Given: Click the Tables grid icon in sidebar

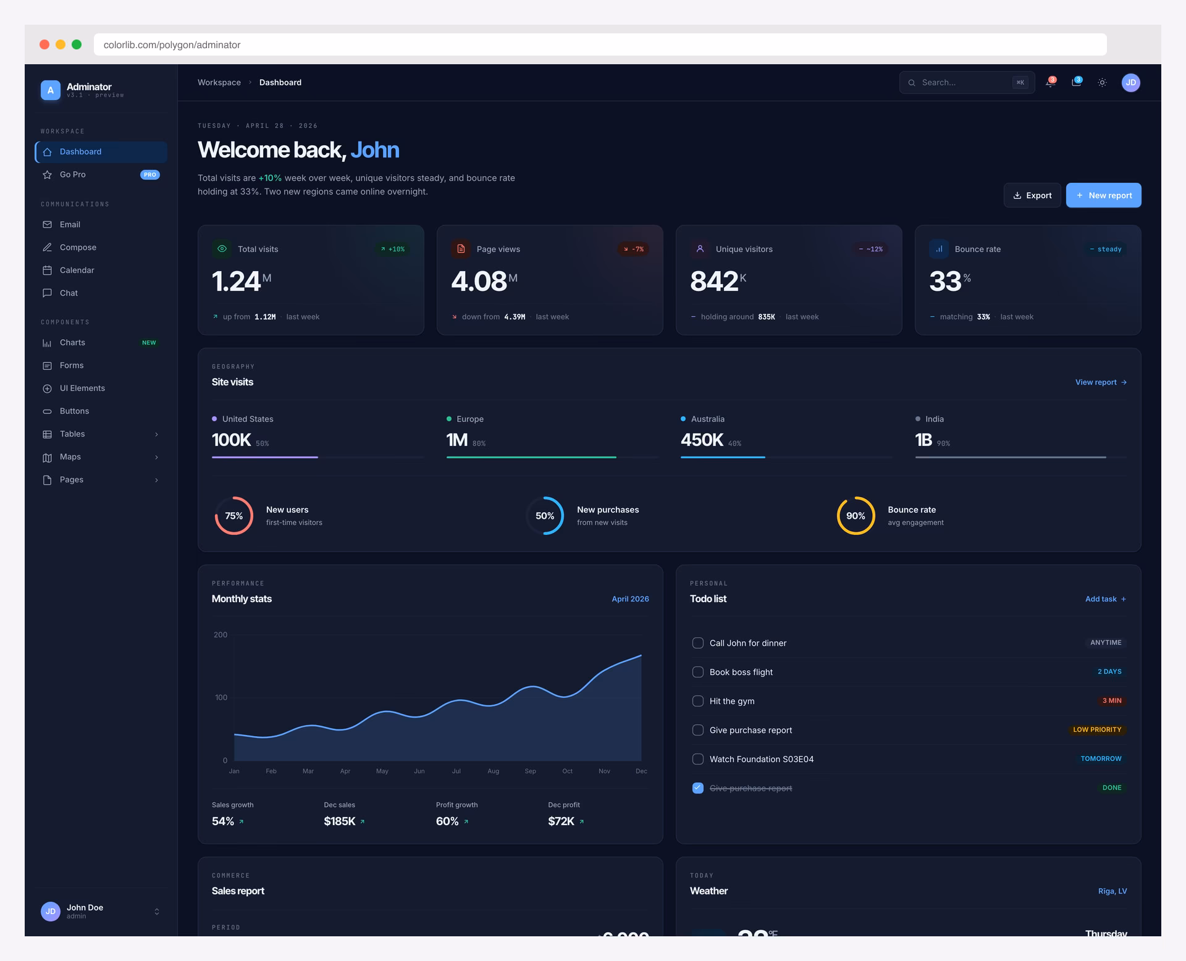Looking at the screenshot, I should click(47, 434).
